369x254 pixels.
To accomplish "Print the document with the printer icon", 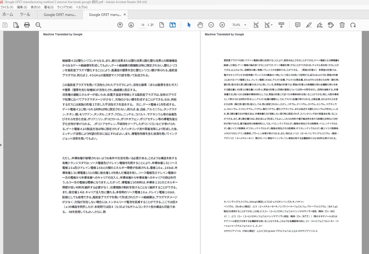I will point(27,25).
